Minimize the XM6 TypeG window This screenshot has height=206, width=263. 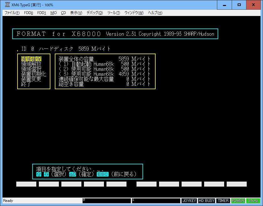[224, 5]
